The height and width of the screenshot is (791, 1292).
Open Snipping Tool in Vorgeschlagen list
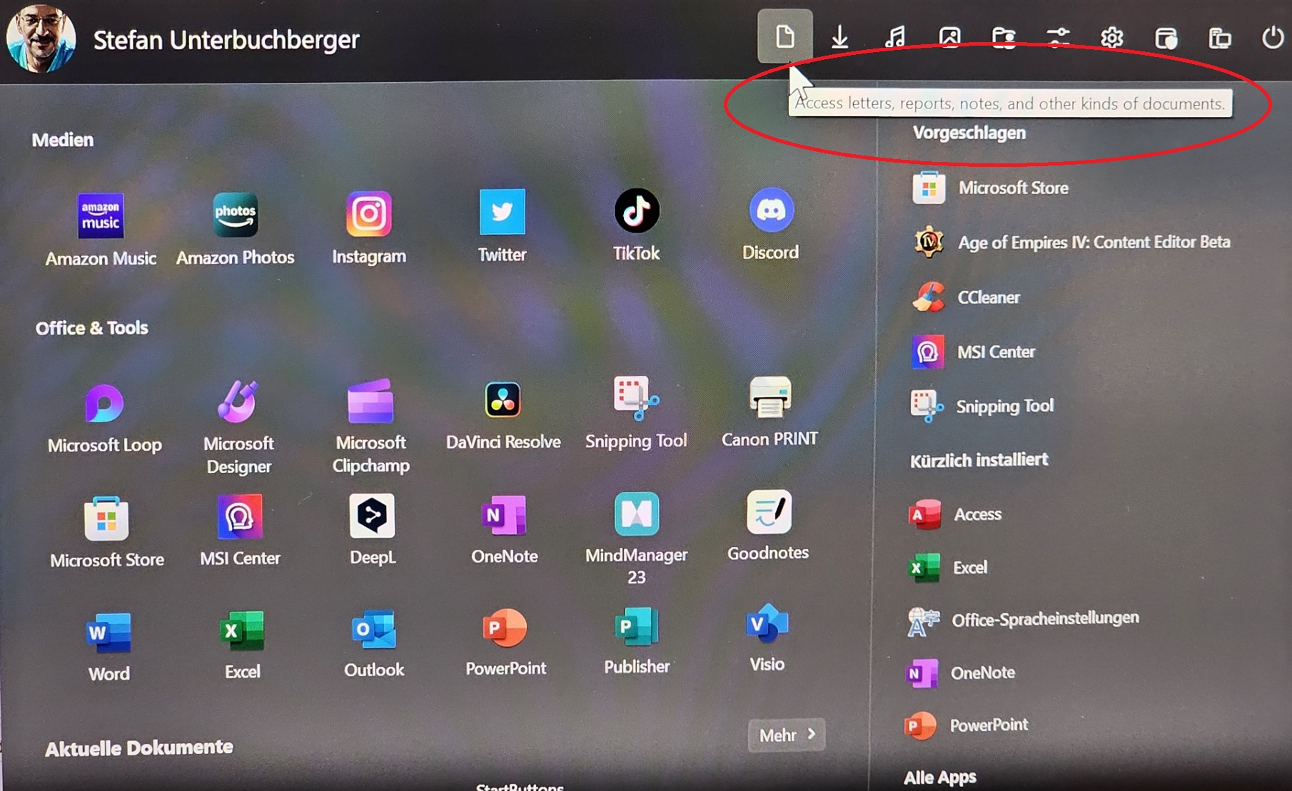tap(983, 406)
